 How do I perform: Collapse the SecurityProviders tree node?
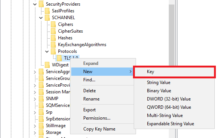tap(35, 4)
